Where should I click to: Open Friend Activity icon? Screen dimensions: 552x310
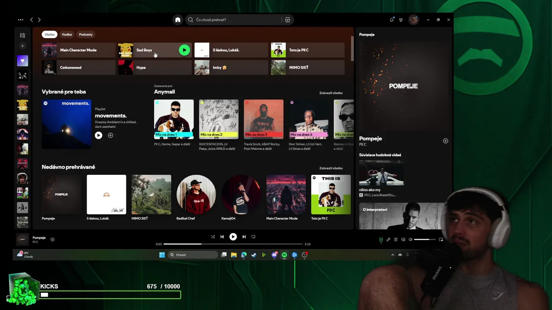pos(401,20)
